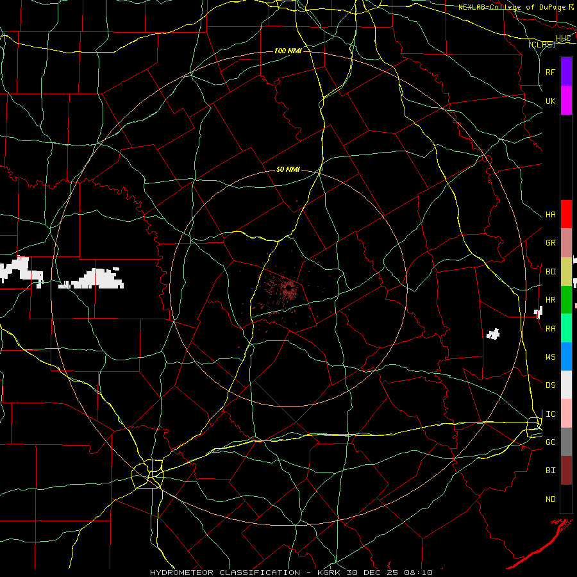
Task: Click the HR legend label
Action: [550, 300]
